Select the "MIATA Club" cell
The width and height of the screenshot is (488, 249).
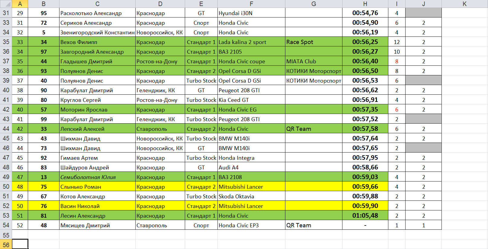pyautogui.click(x=313, y=61)
